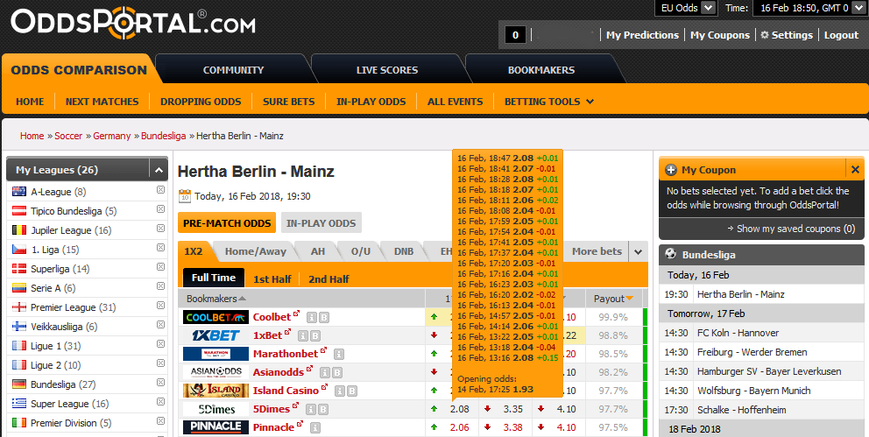
Task: Open info icon next to 5Dimes
Action: click(311, 409)
